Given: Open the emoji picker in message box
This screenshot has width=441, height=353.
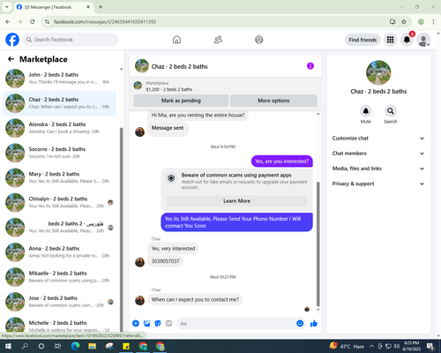Looking at the screenshot, I should click(x=300, y=324).
